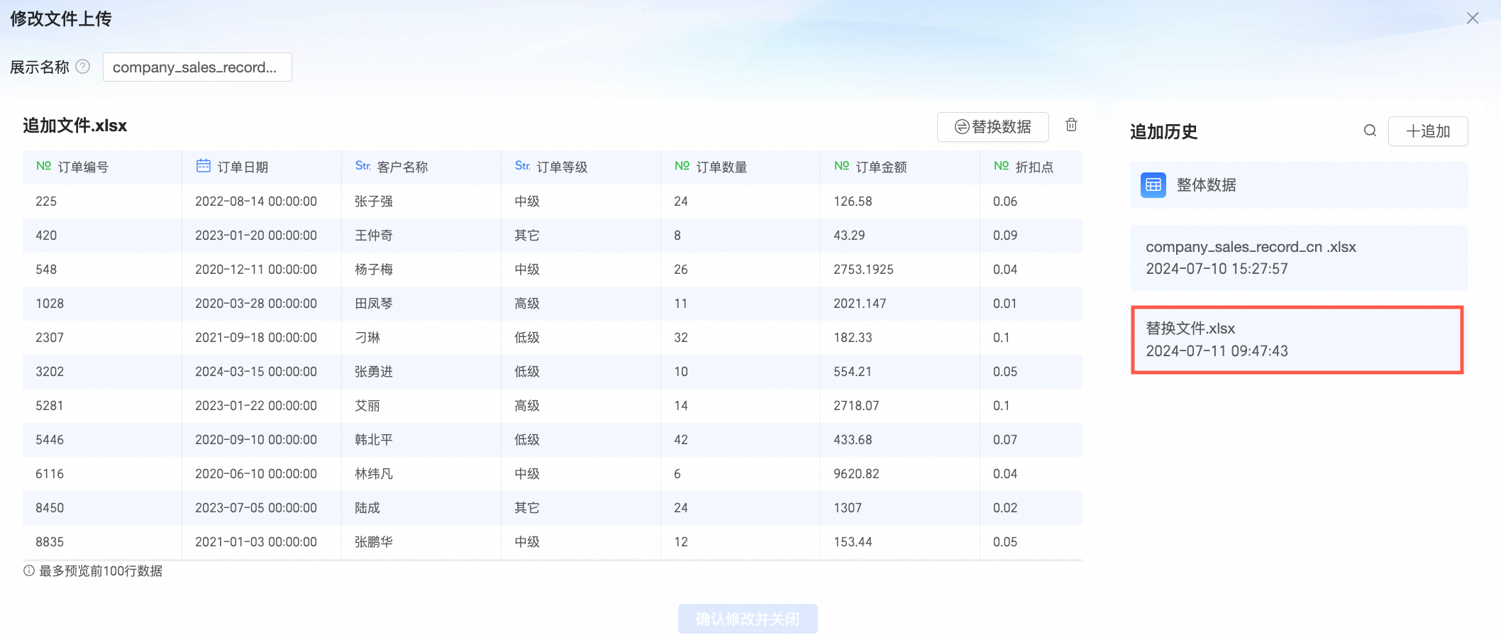The width and height of the screenshot is (1501, 640).
Task: Click the number type icon of 订单数量
Action: tap(682, 166)
